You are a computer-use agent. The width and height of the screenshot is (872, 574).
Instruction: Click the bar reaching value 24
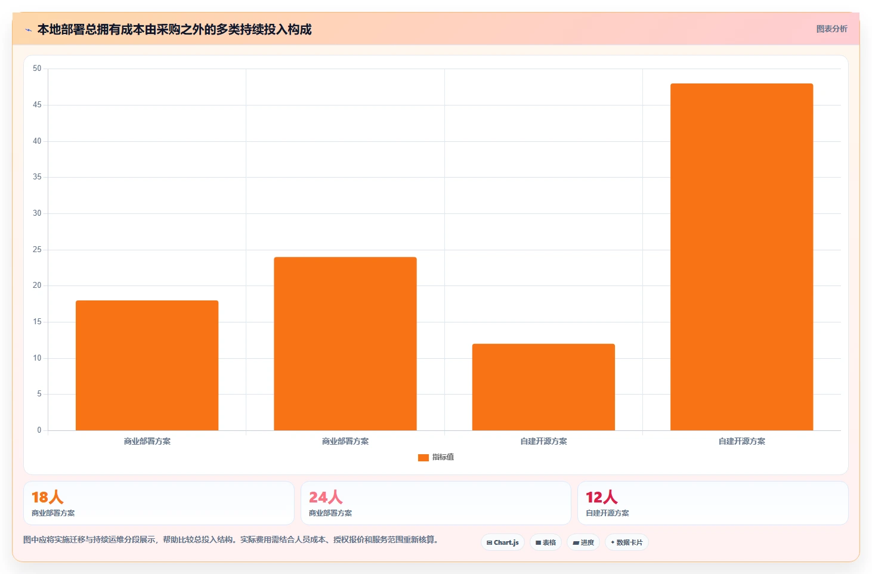point(345,344)
